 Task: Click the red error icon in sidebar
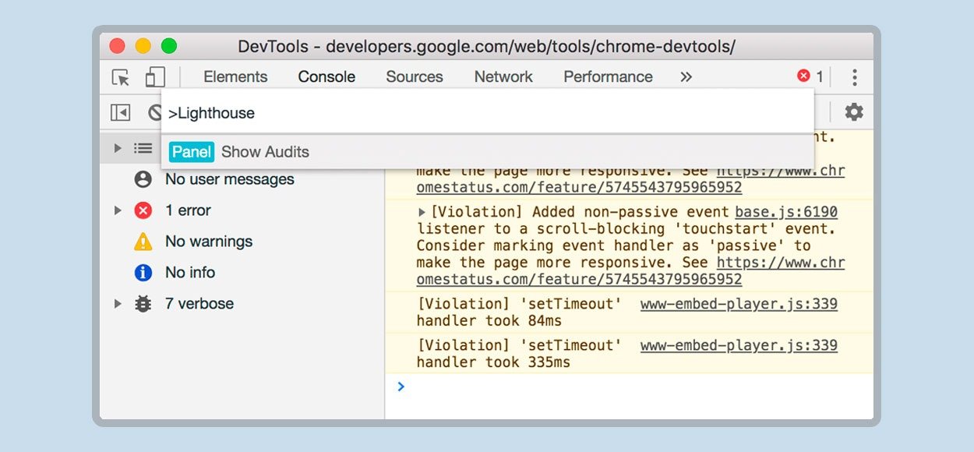click(143, 210)
